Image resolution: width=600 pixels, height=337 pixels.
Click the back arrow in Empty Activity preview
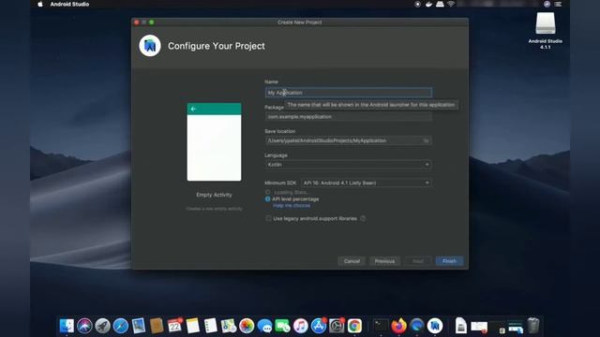193,109
